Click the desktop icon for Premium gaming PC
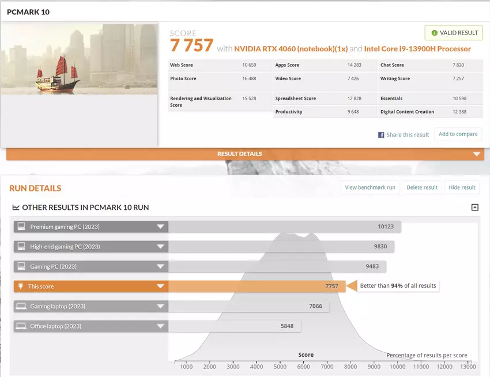This screenshot has width=490, height=377. pos(21,227)
